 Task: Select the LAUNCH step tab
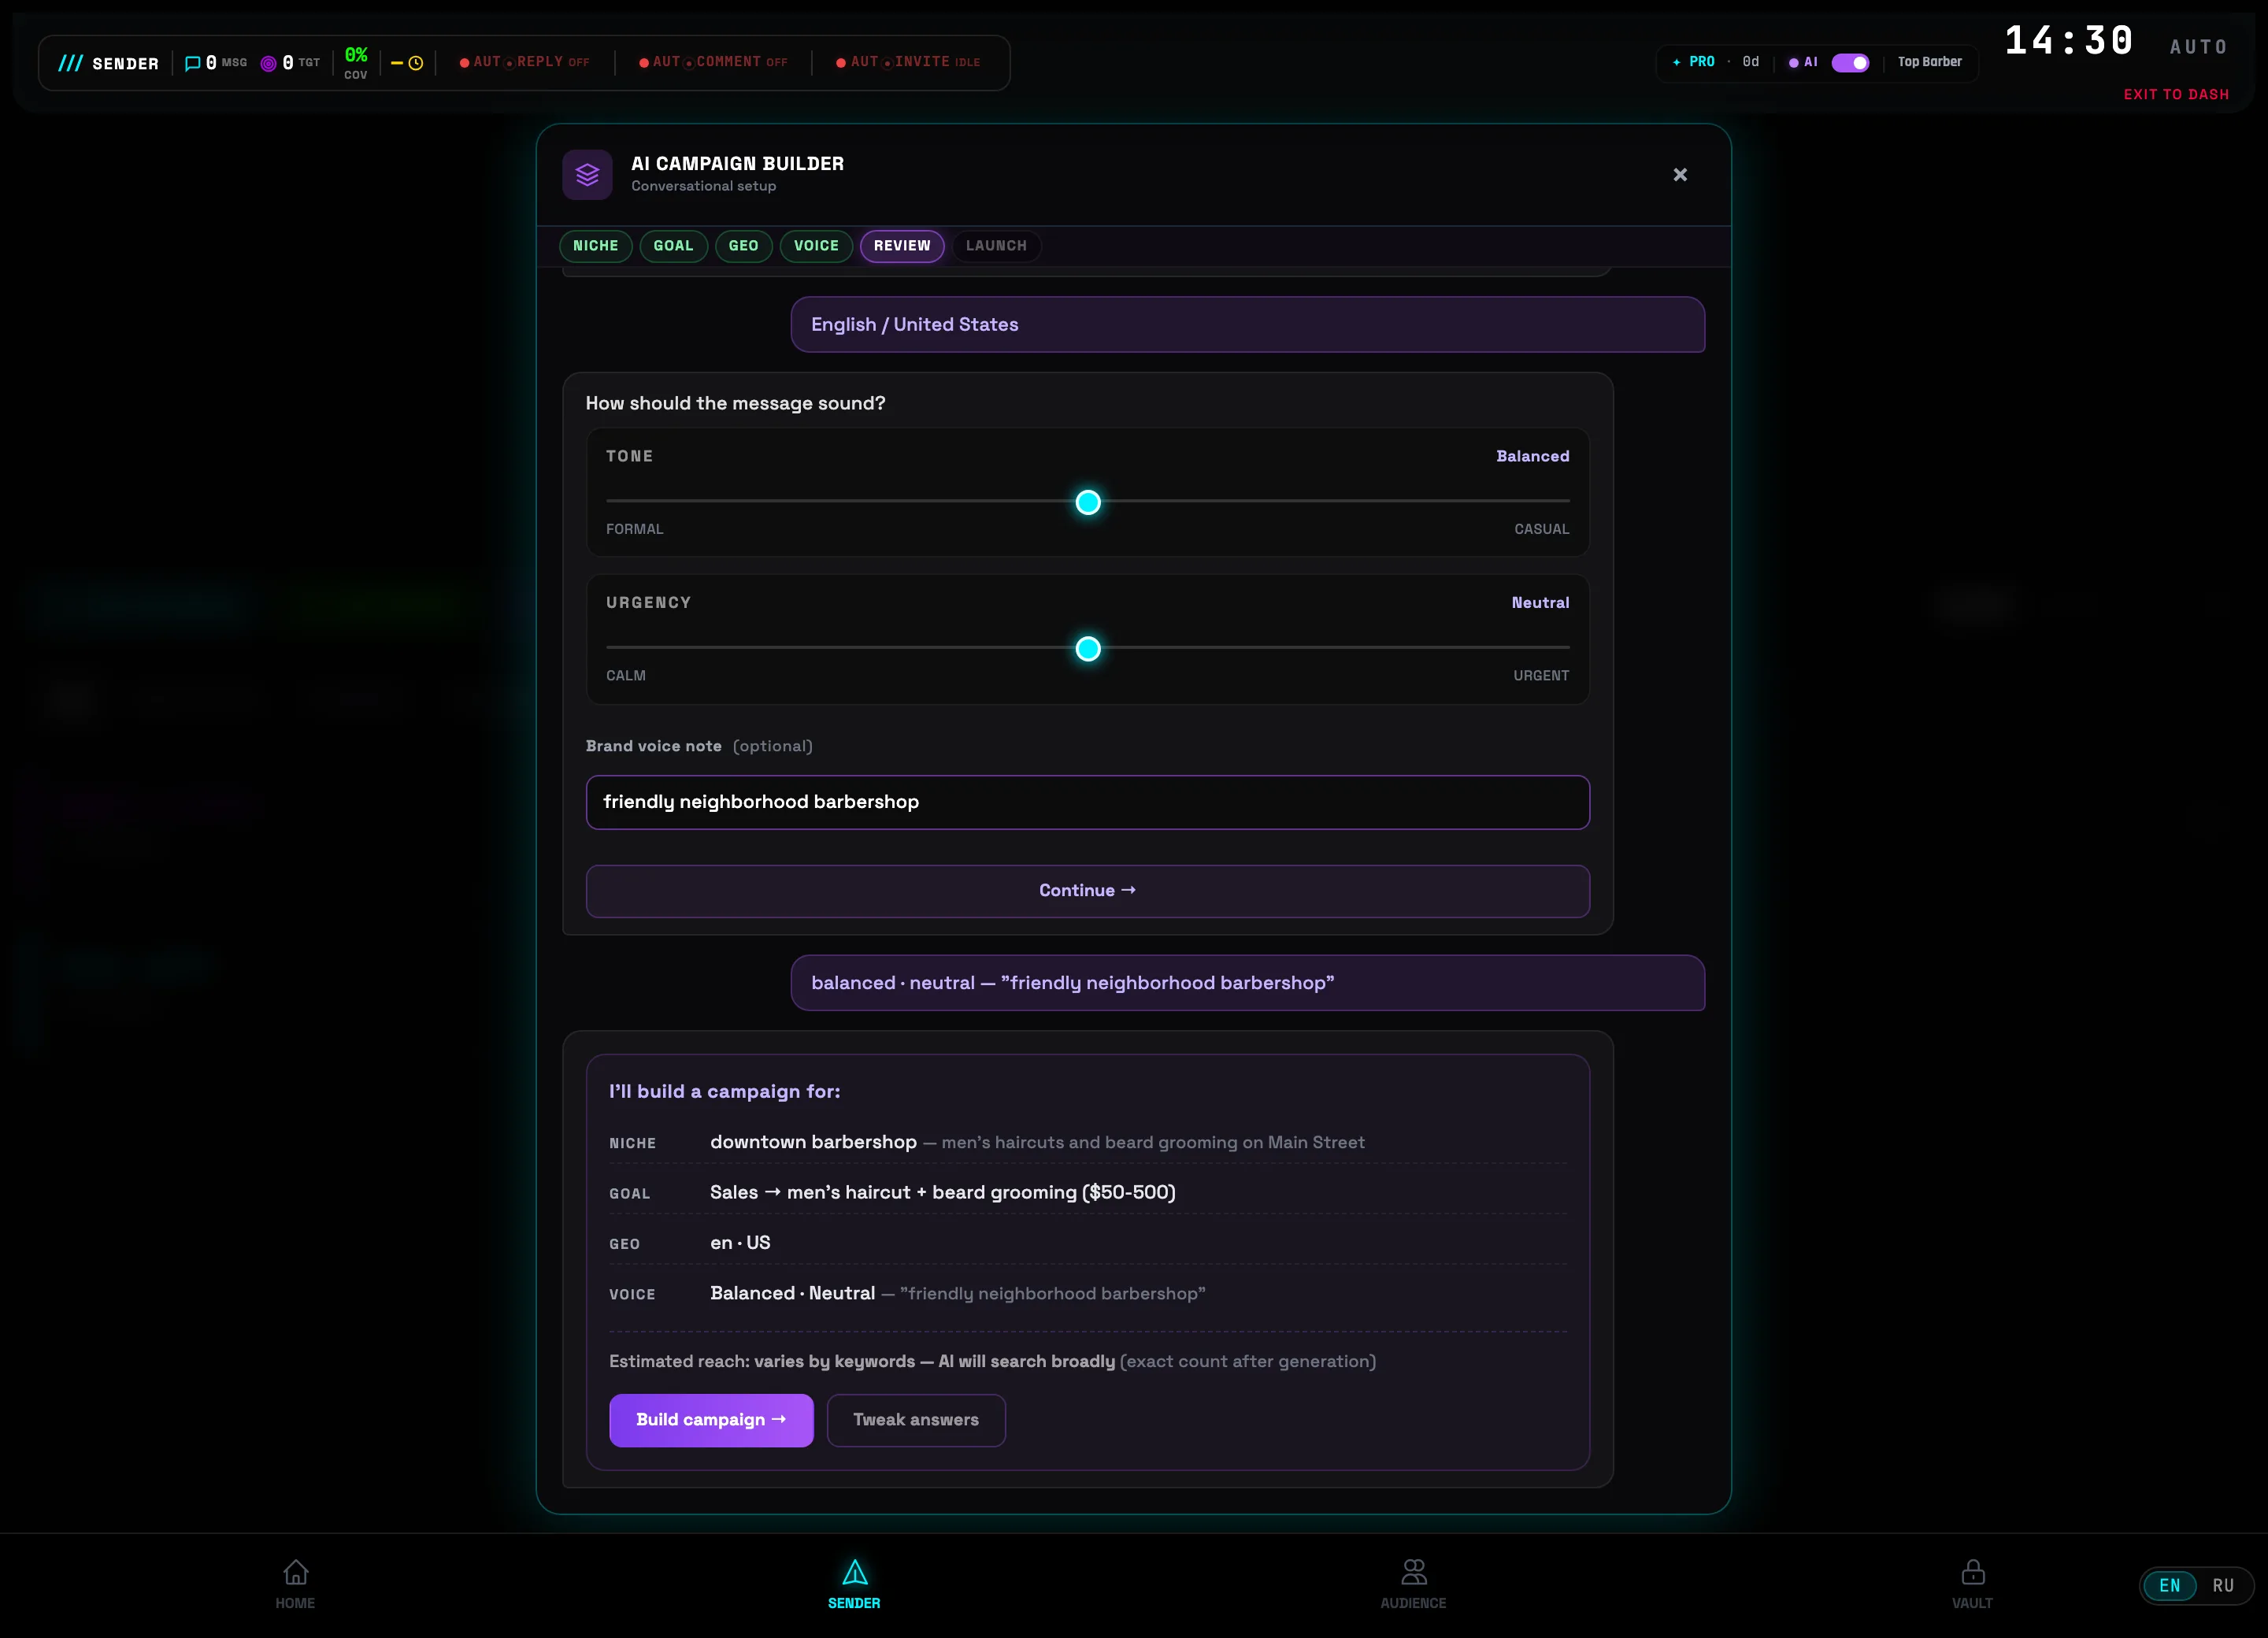996,246
